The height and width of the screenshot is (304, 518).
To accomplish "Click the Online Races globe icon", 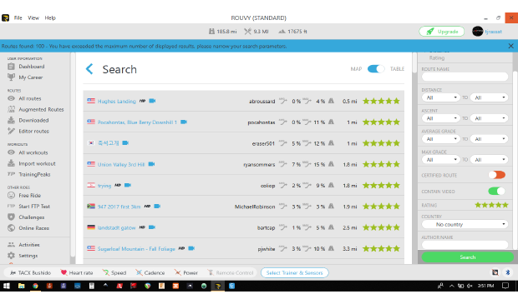I will (x=11, y=228).
